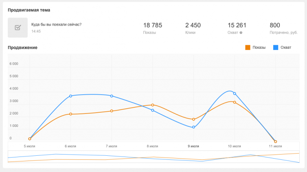
Task: Click the blue Охват legend swatch
Action: tap(276, 48)
